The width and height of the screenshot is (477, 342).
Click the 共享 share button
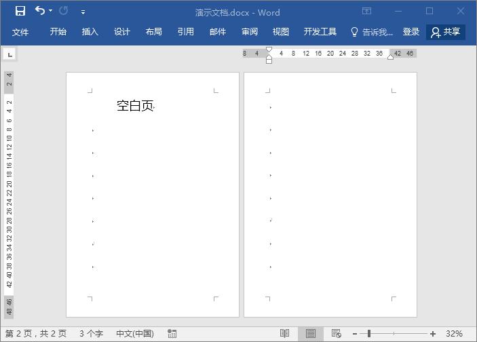446,32
